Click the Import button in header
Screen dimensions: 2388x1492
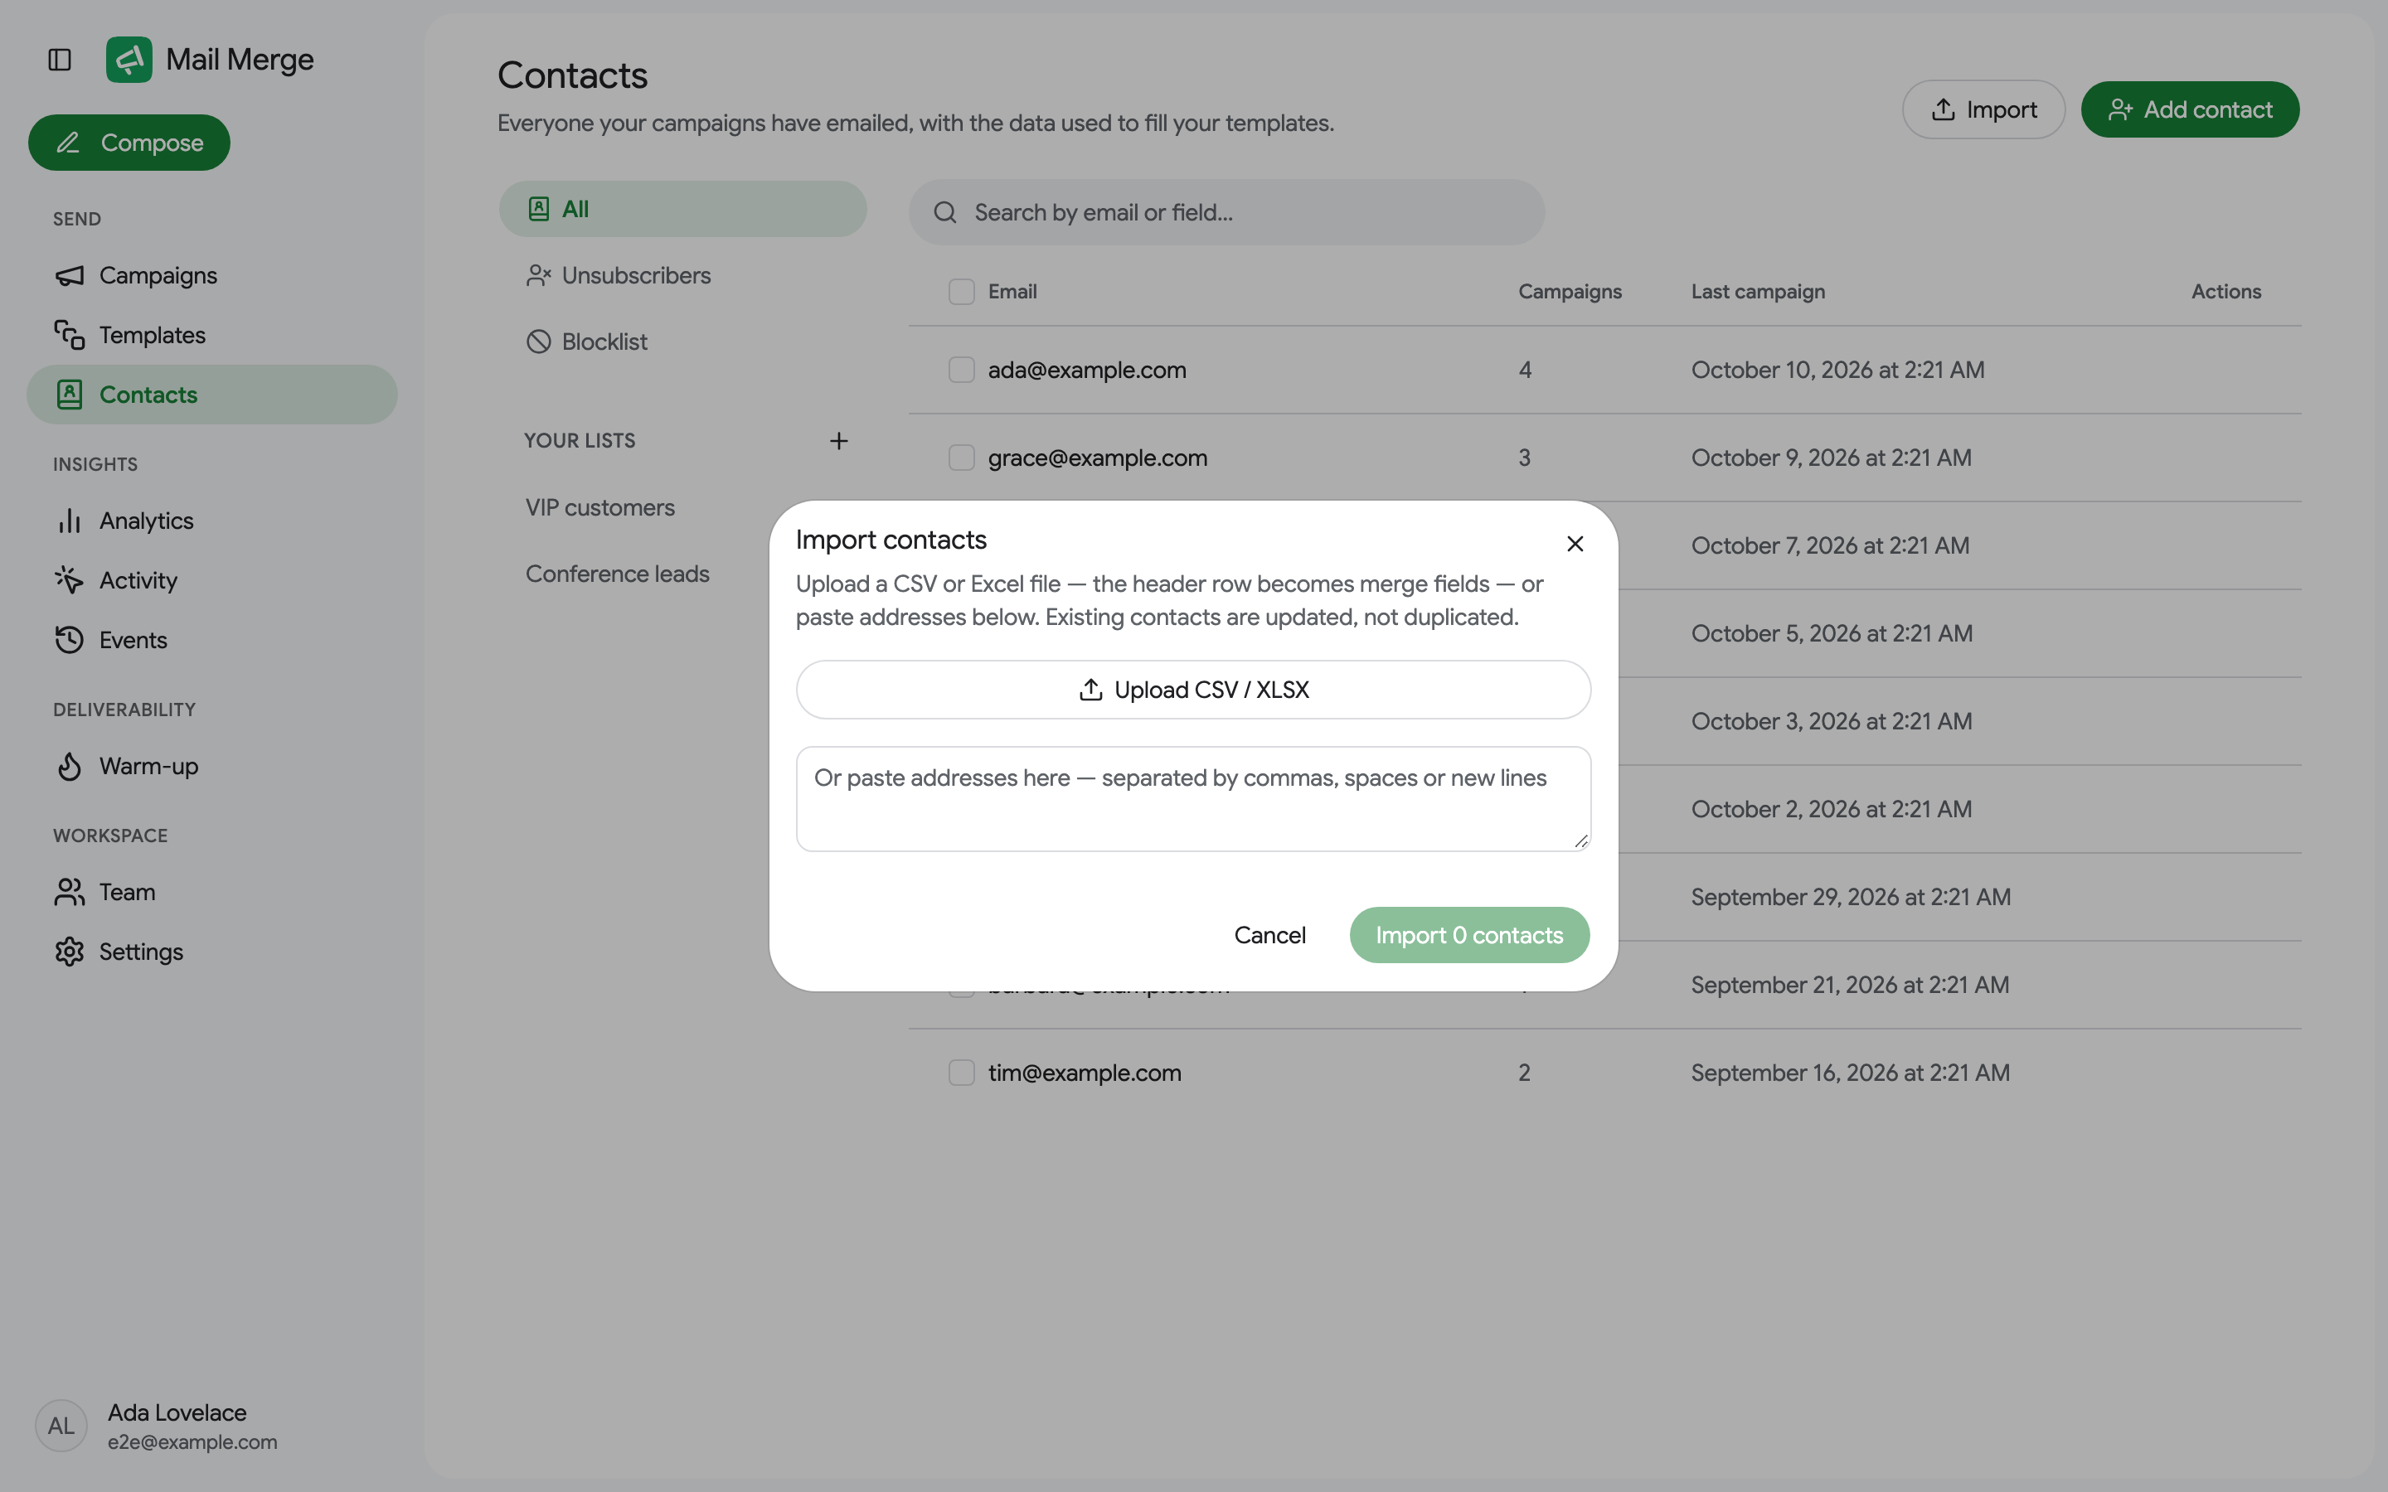point(1983,109)
